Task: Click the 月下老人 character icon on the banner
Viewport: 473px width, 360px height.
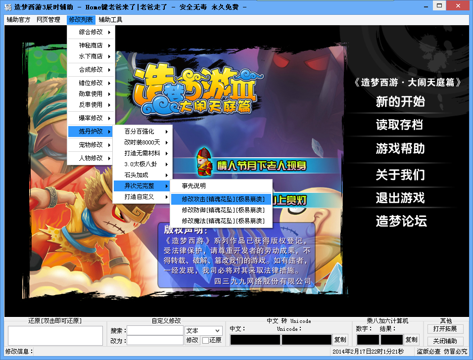Action: pos(204,161)
